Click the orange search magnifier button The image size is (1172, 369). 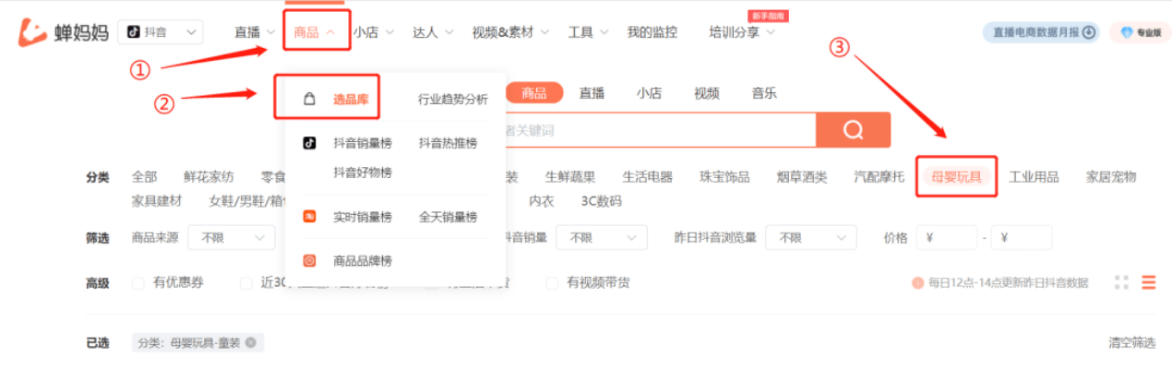(x=853, y=129)
